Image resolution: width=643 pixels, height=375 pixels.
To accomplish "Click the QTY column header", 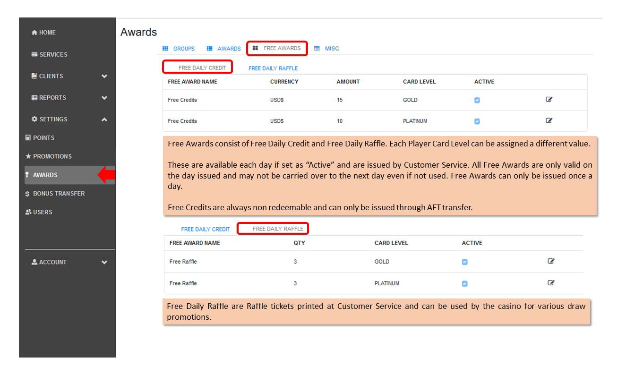I will pyautogui.click(x=299, y=243).
